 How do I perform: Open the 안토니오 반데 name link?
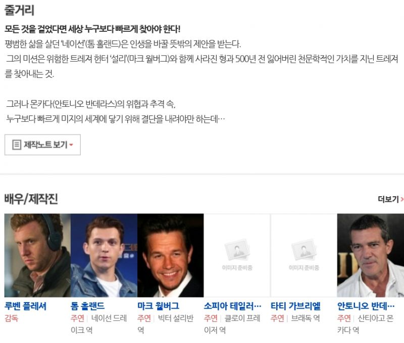click(x=366, y=306)
